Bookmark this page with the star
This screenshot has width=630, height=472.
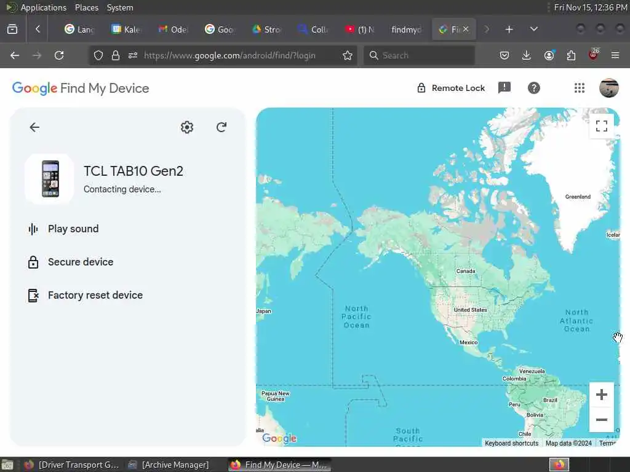(348, 55)
